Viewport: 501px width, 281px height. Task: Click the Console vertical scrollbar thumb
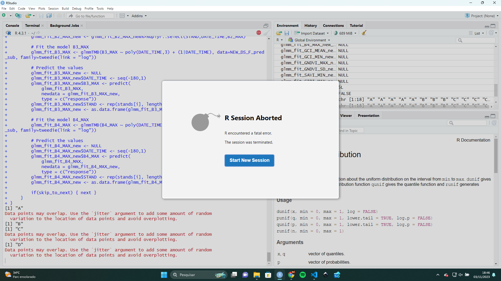269,257
